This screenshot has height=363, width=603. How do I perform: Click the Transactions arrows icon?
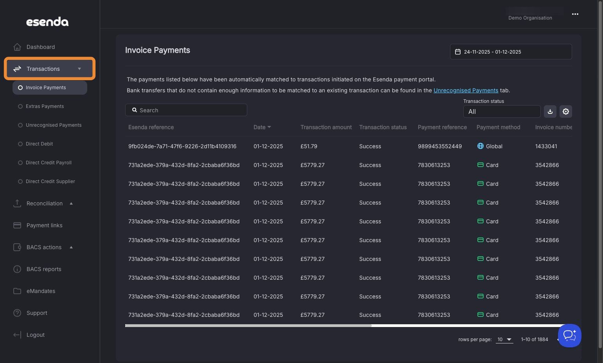click(17, 69)
